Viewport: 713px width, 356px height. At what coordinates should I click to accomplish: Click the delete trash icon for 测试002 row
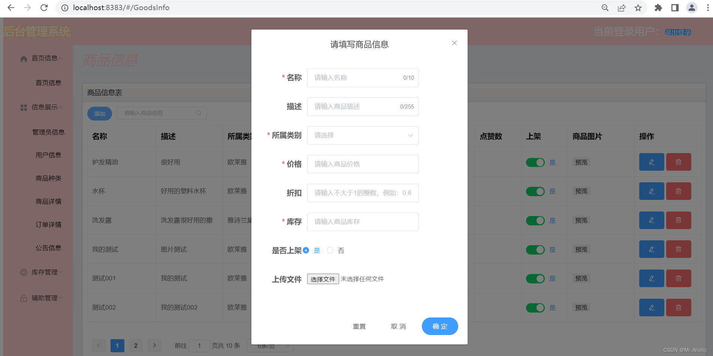pyautogui.click(x=679, y=307)
